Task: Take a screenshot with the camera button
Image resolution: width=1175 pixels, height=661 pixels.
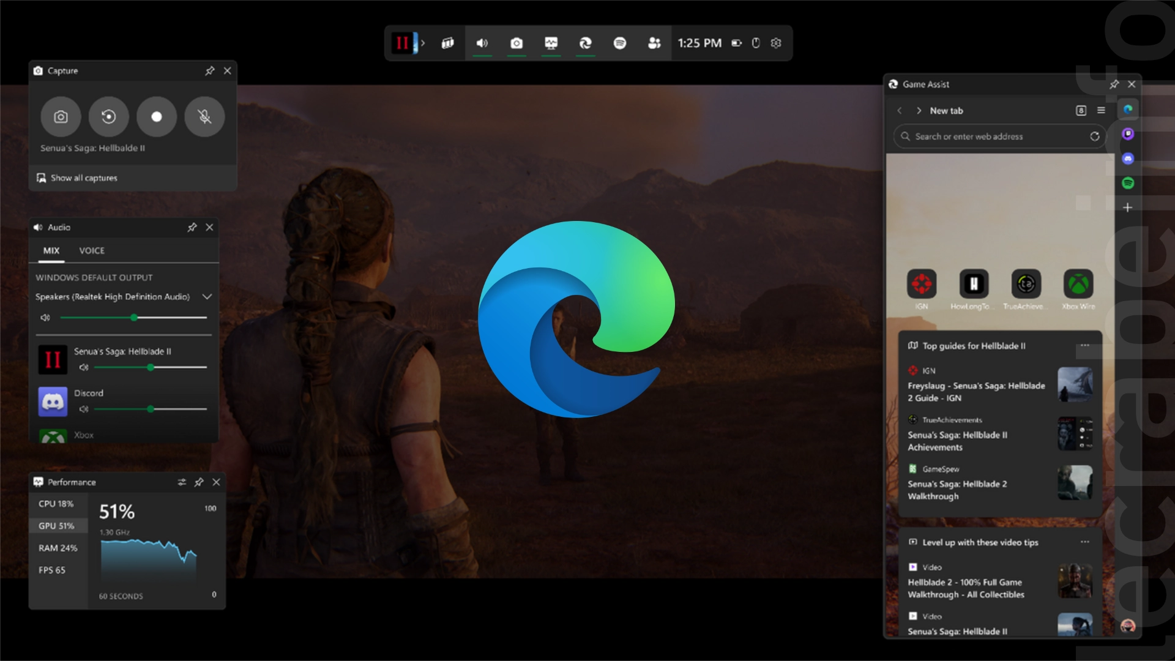Action: [61, 116]
